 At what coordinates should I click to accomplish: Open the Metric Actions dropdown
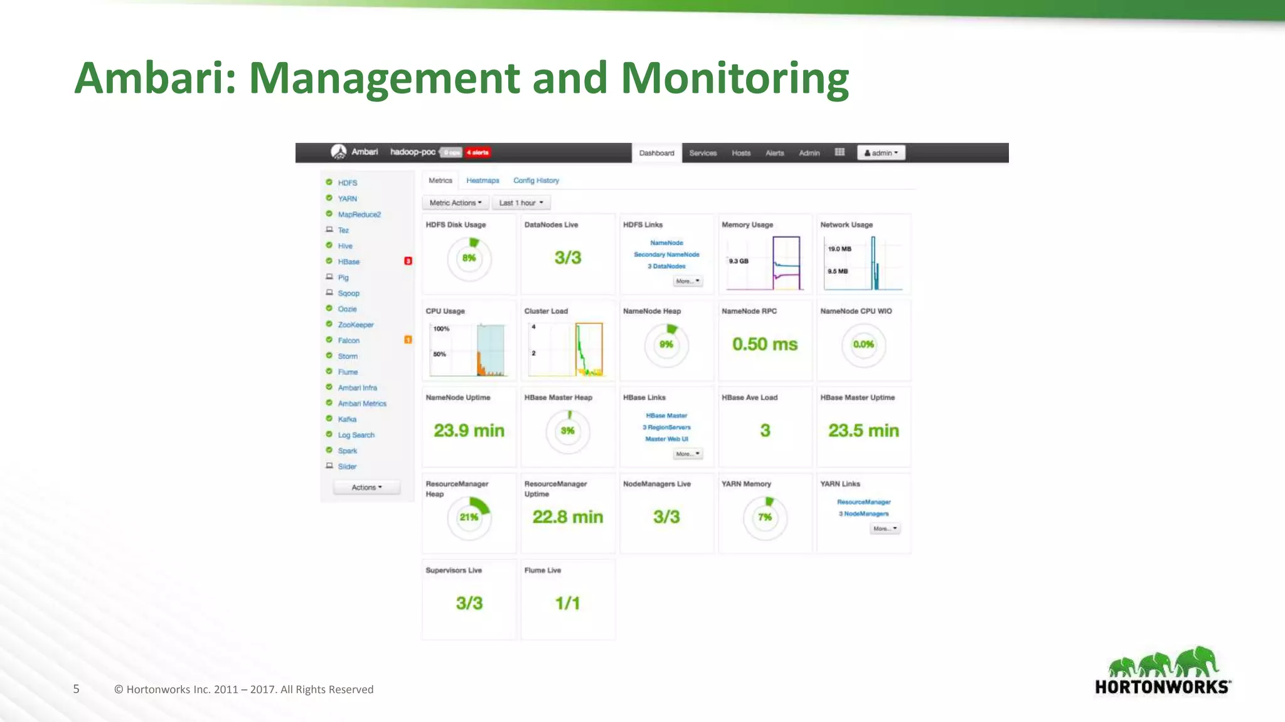pos(456,203)
